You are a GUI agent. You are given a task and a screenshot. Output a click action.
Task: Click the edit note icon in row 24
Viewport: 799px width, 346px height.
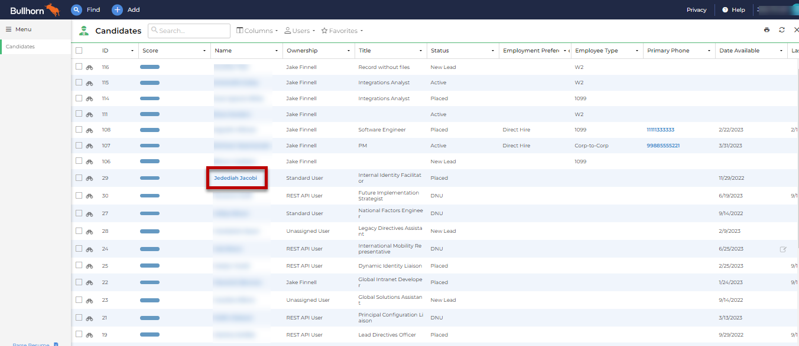click(783, 249)
